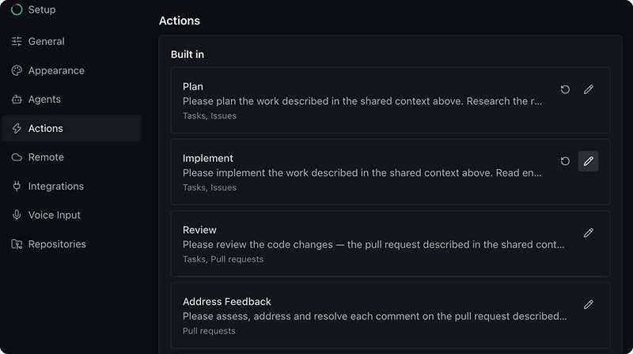This screenshot has height=354, width=633.
Task: Click the Integrations plug icon
Action: pos(17,186)
